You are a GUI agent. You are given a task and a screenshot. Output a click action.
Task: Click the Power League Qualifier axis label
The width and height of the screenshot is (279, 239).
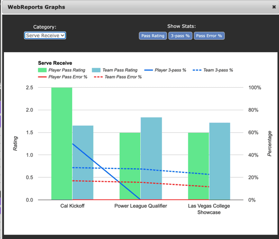pyautogui.click(x=141, y=206)
